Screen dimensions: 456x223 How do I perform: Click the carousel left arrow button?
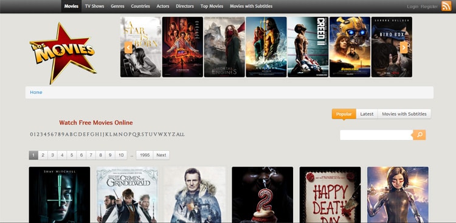tap(128, 47)
